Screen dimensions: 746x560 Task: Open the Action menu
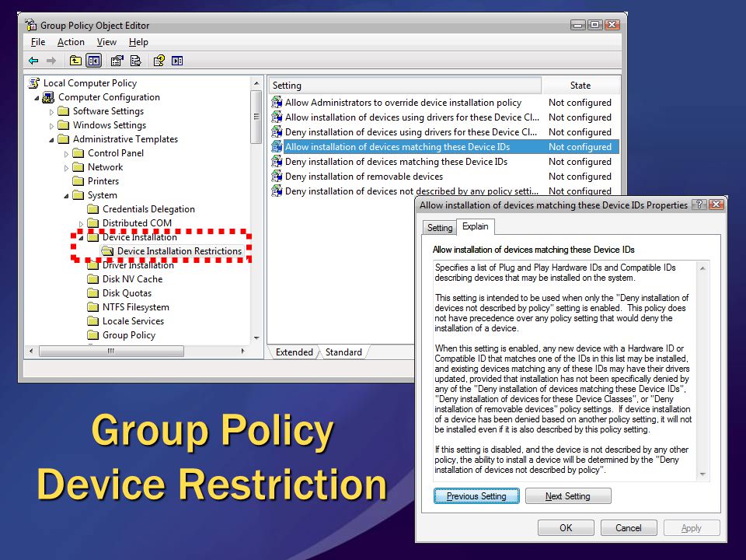[x=71, y=42]
